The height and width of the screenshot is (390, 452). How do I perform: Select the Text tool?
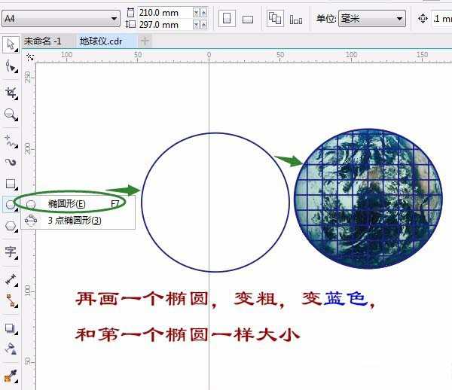(11, 252)
